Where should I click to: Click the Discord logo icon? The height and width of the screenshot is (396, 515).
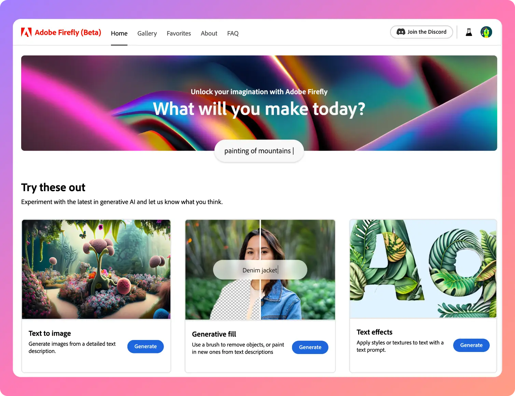click(401, 32)
